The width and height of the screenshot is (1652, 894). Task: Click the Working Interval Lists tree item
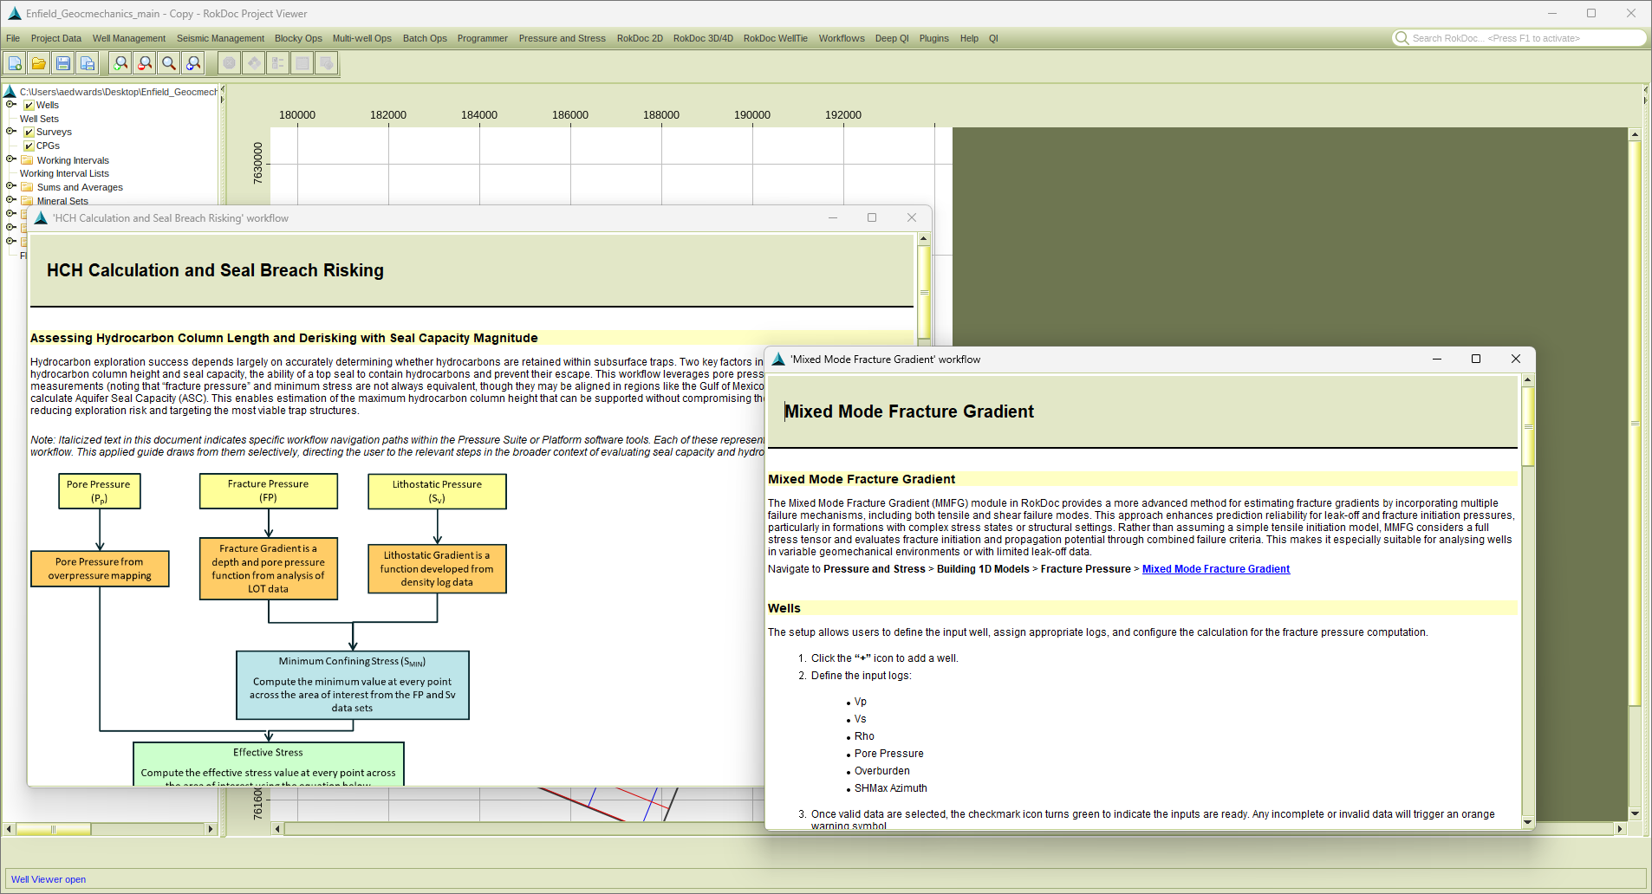tap(64, 173)
